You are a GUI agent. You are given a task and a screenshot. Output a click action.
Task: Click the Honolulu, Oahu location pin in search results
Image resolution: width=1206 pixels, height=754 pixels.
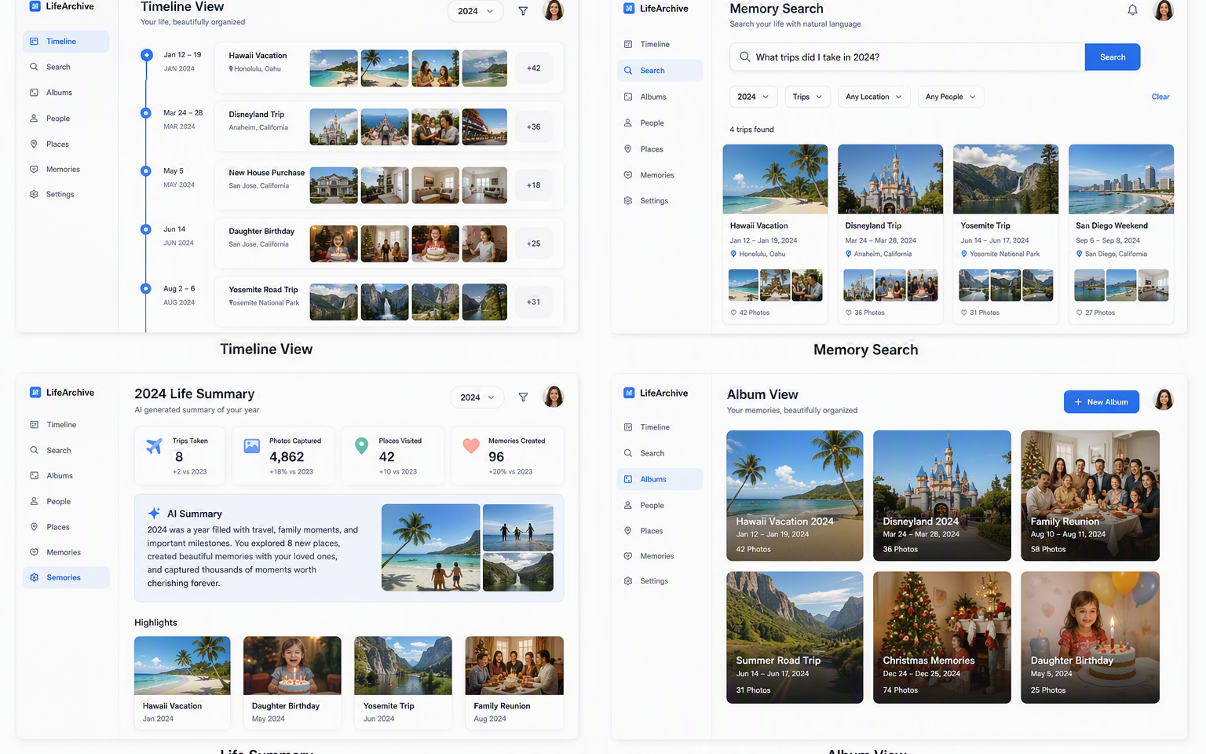pos(733,254)
